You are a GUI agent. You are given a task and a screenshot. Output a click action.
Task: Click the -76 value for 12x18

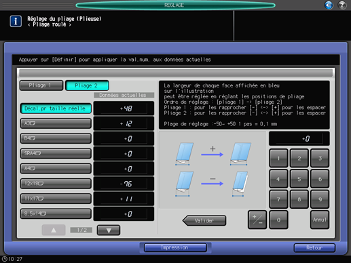pyautogui.click(x=124, y=184)
